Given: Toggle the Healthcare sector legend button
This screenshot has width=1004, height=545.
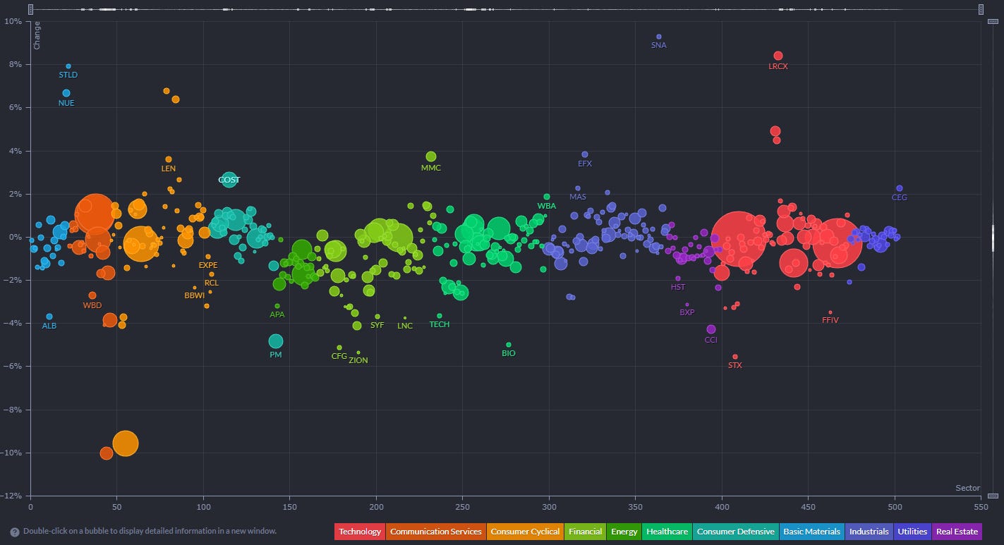Looking at the screenshot, I should tap(667, 532).
